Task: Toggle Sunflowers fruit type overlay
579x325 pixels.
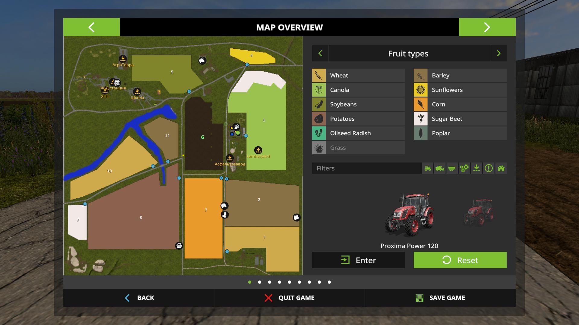Action: 460,90
